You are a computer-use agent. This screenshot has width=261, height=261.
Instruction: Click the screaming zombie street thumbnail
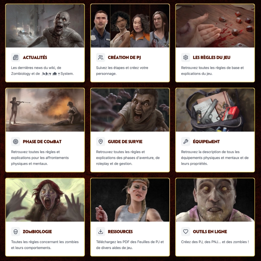click(x=45, y=26)
